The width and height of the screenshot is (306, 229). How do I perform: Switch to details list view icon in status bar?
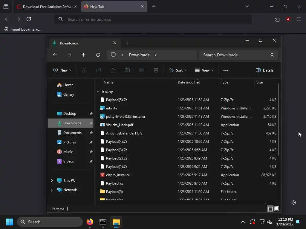(270, 209)
